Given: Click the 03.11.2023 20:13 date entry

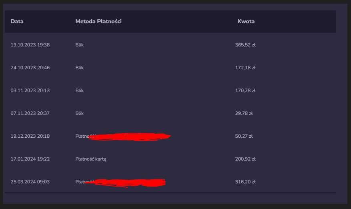Looking at the screenshot, I should [30, 90].
